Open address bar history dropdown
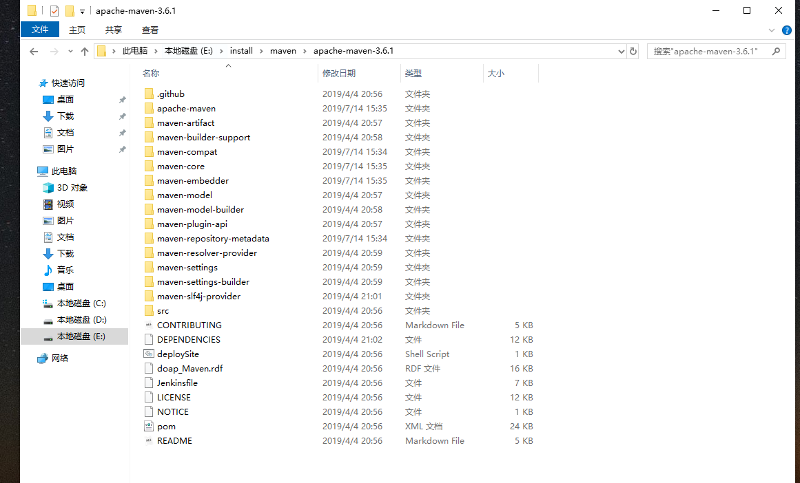Viewport: 800px width, 483px height. [x=621, y=51]
